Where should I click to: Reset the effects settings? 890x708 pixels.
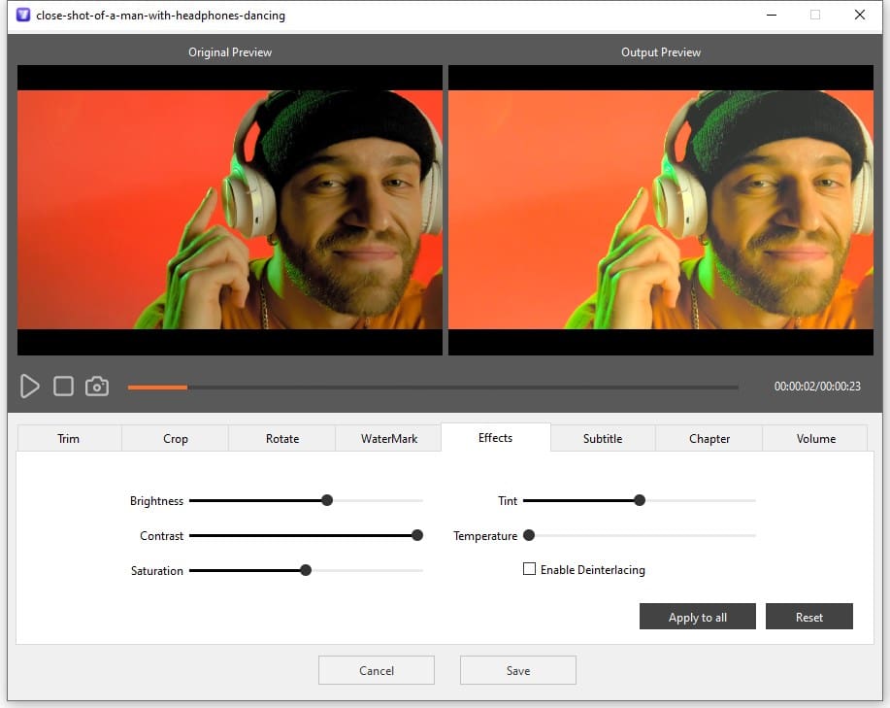click(809, 618)
